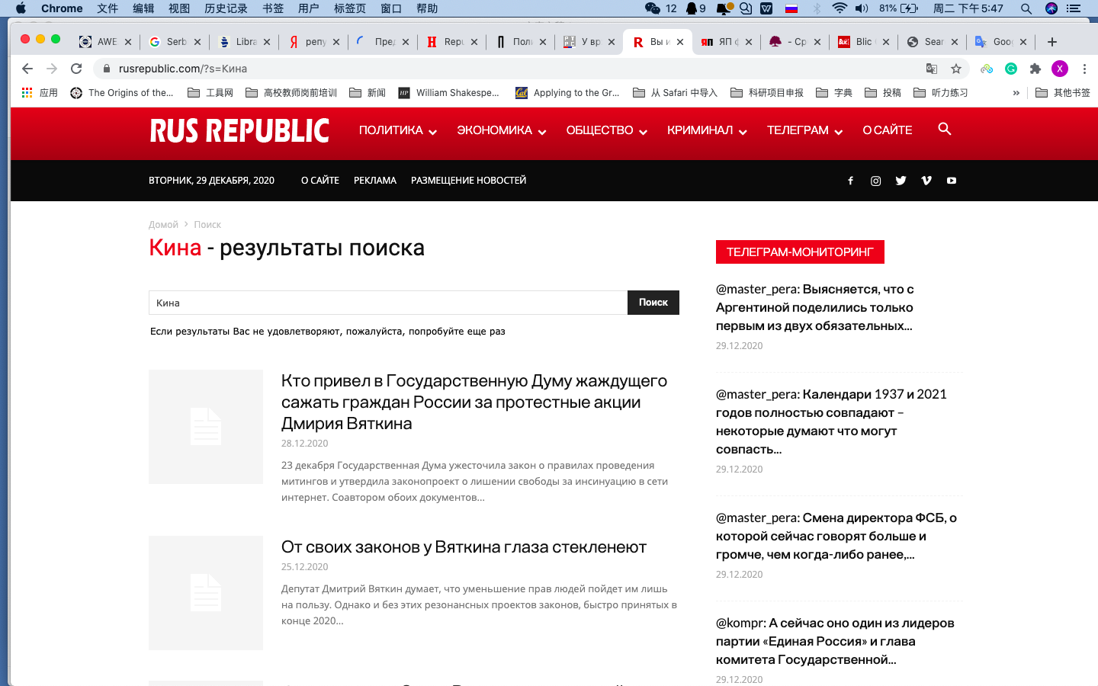Click the Кина search input field
Viewport: 1098px width, 686px height.
tap(388, 303)
